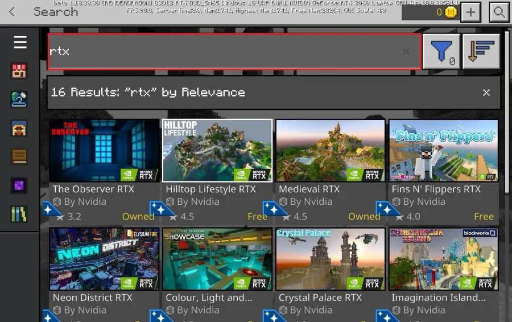
Task: Click 'Owned' label under The Observer RTX
Action: (x=138, y=217)
